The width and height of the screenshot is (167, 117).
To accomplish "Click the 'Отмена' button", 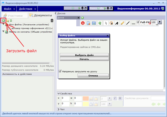I will point(93,76).
